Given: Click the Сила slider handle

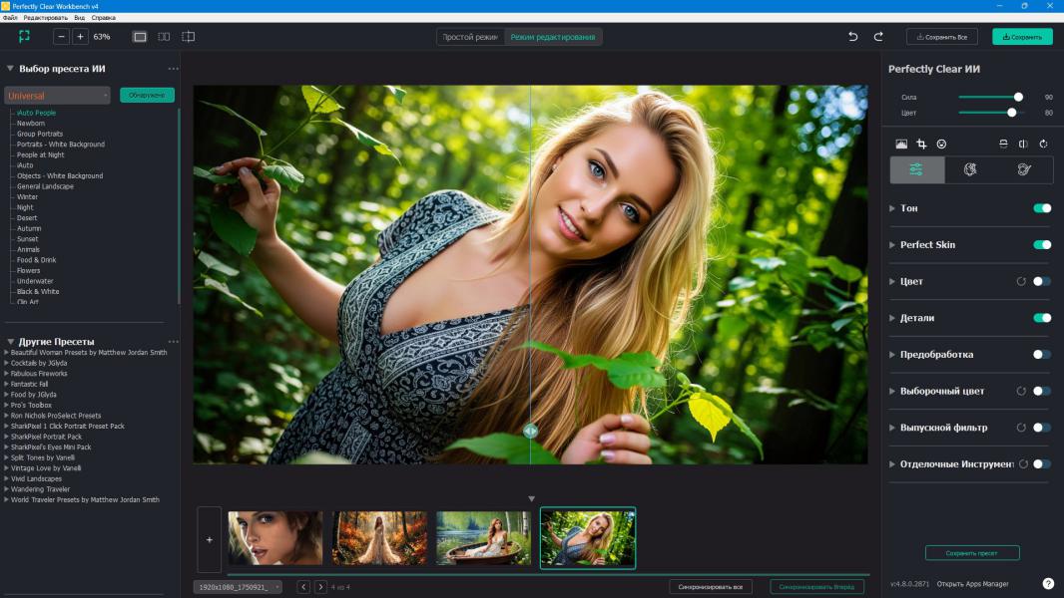Looking at the screenshot, I should click(x=1018, y=97).
